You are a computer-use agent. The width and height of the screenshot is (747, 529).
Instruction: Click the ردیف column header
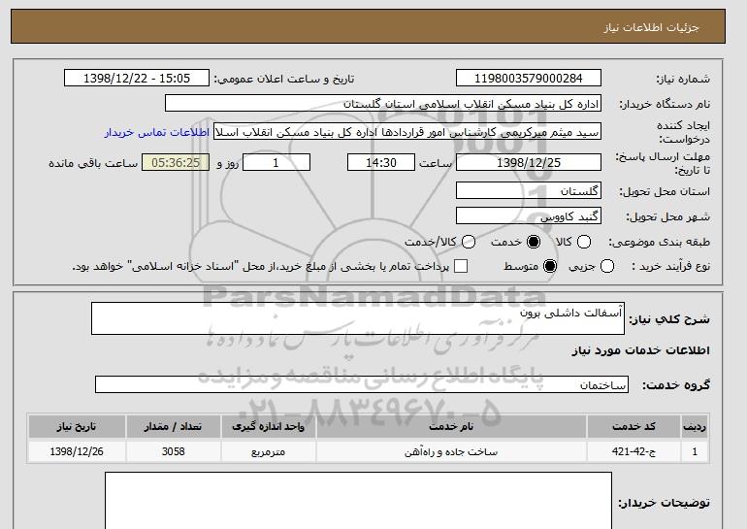pyautogui.click(x=695, y=426)
